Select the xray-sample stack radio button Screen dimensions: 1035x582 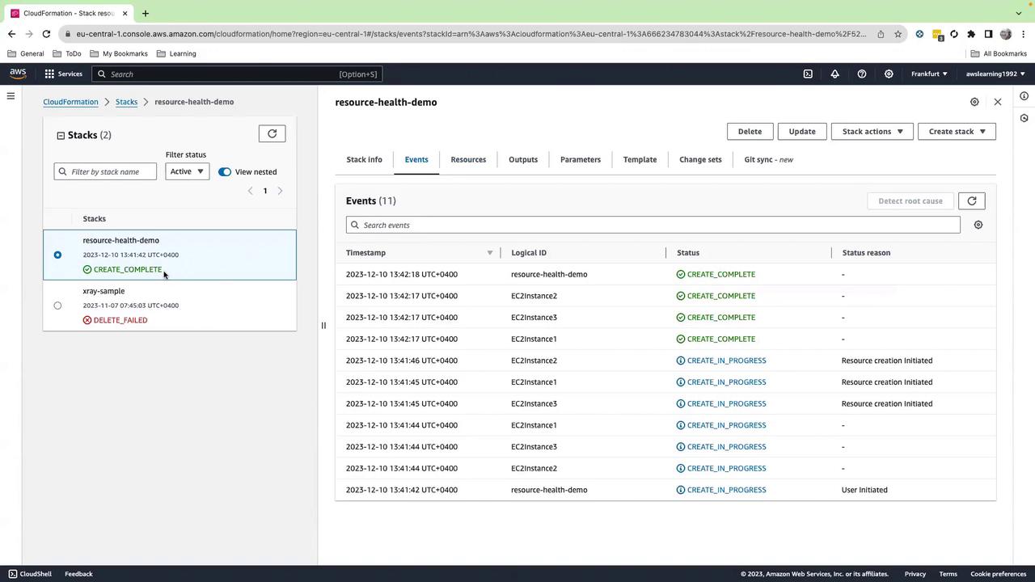pos(57,306)
